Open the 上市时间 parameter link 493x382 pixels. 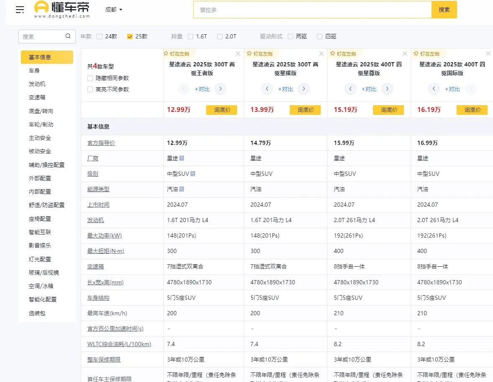98,205
